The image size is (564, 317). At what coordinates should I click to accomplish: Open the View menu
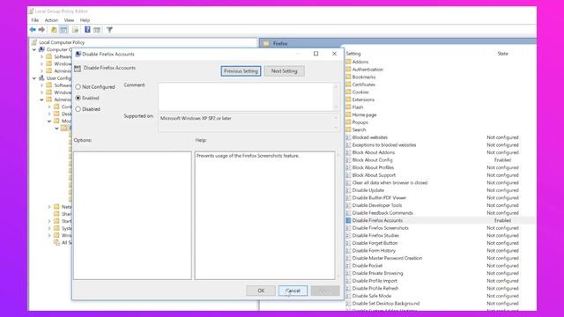(x=69, y=20)
